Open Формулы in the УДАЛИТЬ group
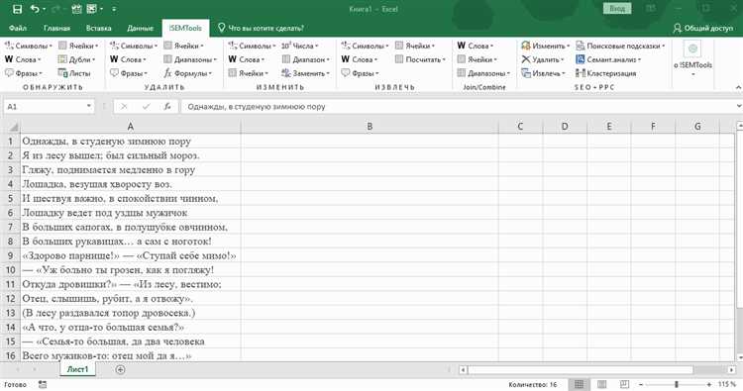This screenshot has width=743, height=391. coord(188,73)
